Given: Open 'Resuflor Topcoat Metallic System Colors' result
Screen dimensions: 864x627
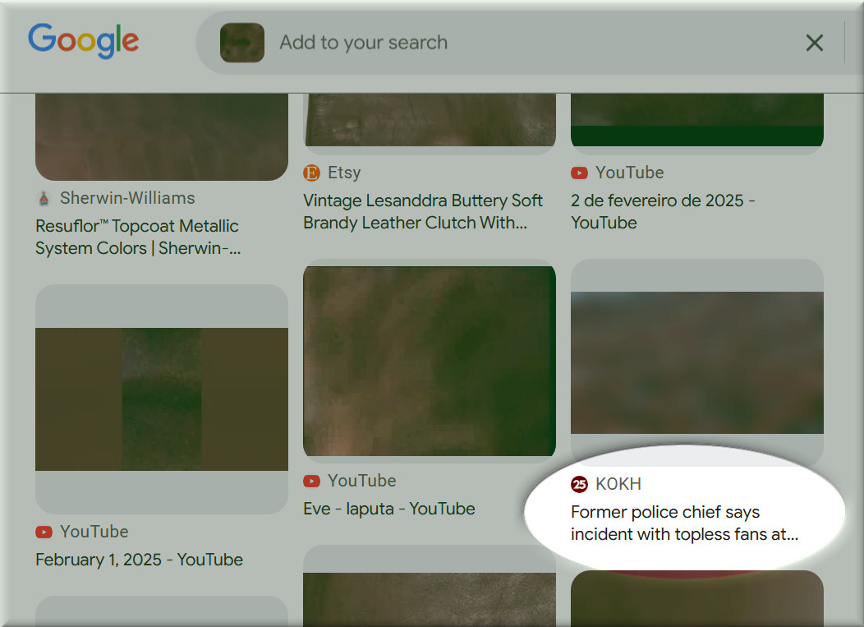Looking at the screenshot, I should [137, 237].
